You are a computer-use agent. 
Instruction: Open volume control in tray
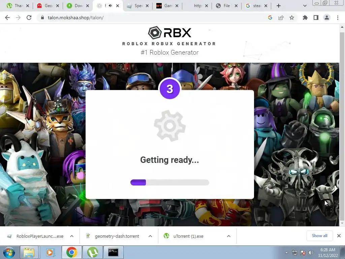pyautogui.click(x=311, y=253)
